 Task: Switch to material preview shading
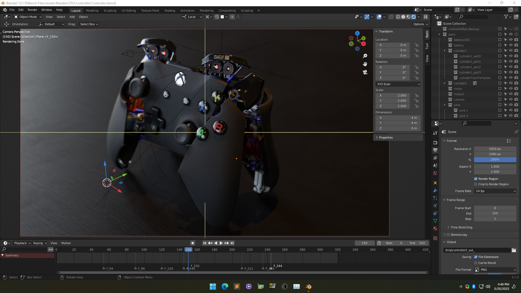(408, 17)
